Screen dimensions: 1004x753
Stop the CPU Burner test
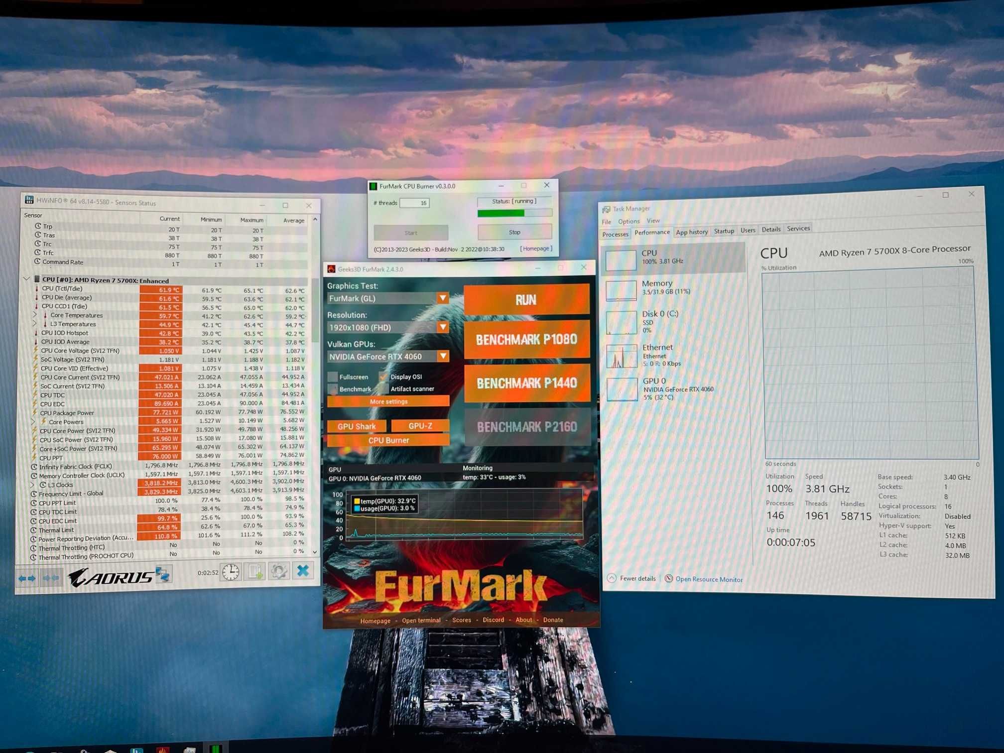tap(514, 232)
